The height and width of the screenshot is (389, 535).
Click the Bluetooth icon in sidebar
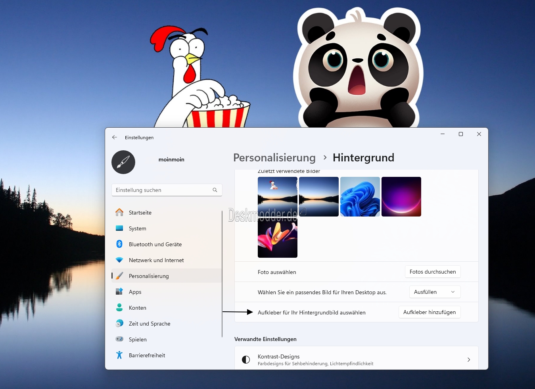[119, 244]
